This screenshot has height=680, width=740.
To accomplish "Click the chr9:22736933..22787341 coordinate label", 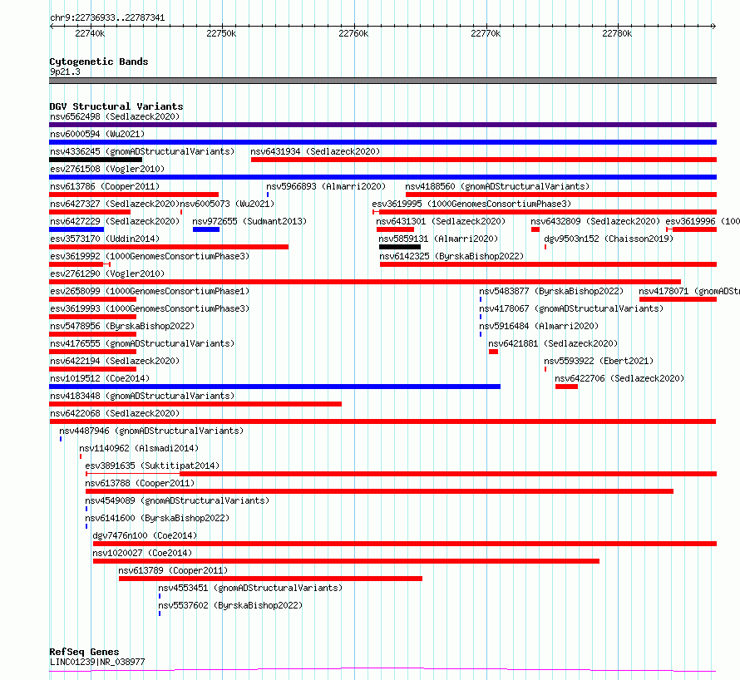I will (107, 18).
